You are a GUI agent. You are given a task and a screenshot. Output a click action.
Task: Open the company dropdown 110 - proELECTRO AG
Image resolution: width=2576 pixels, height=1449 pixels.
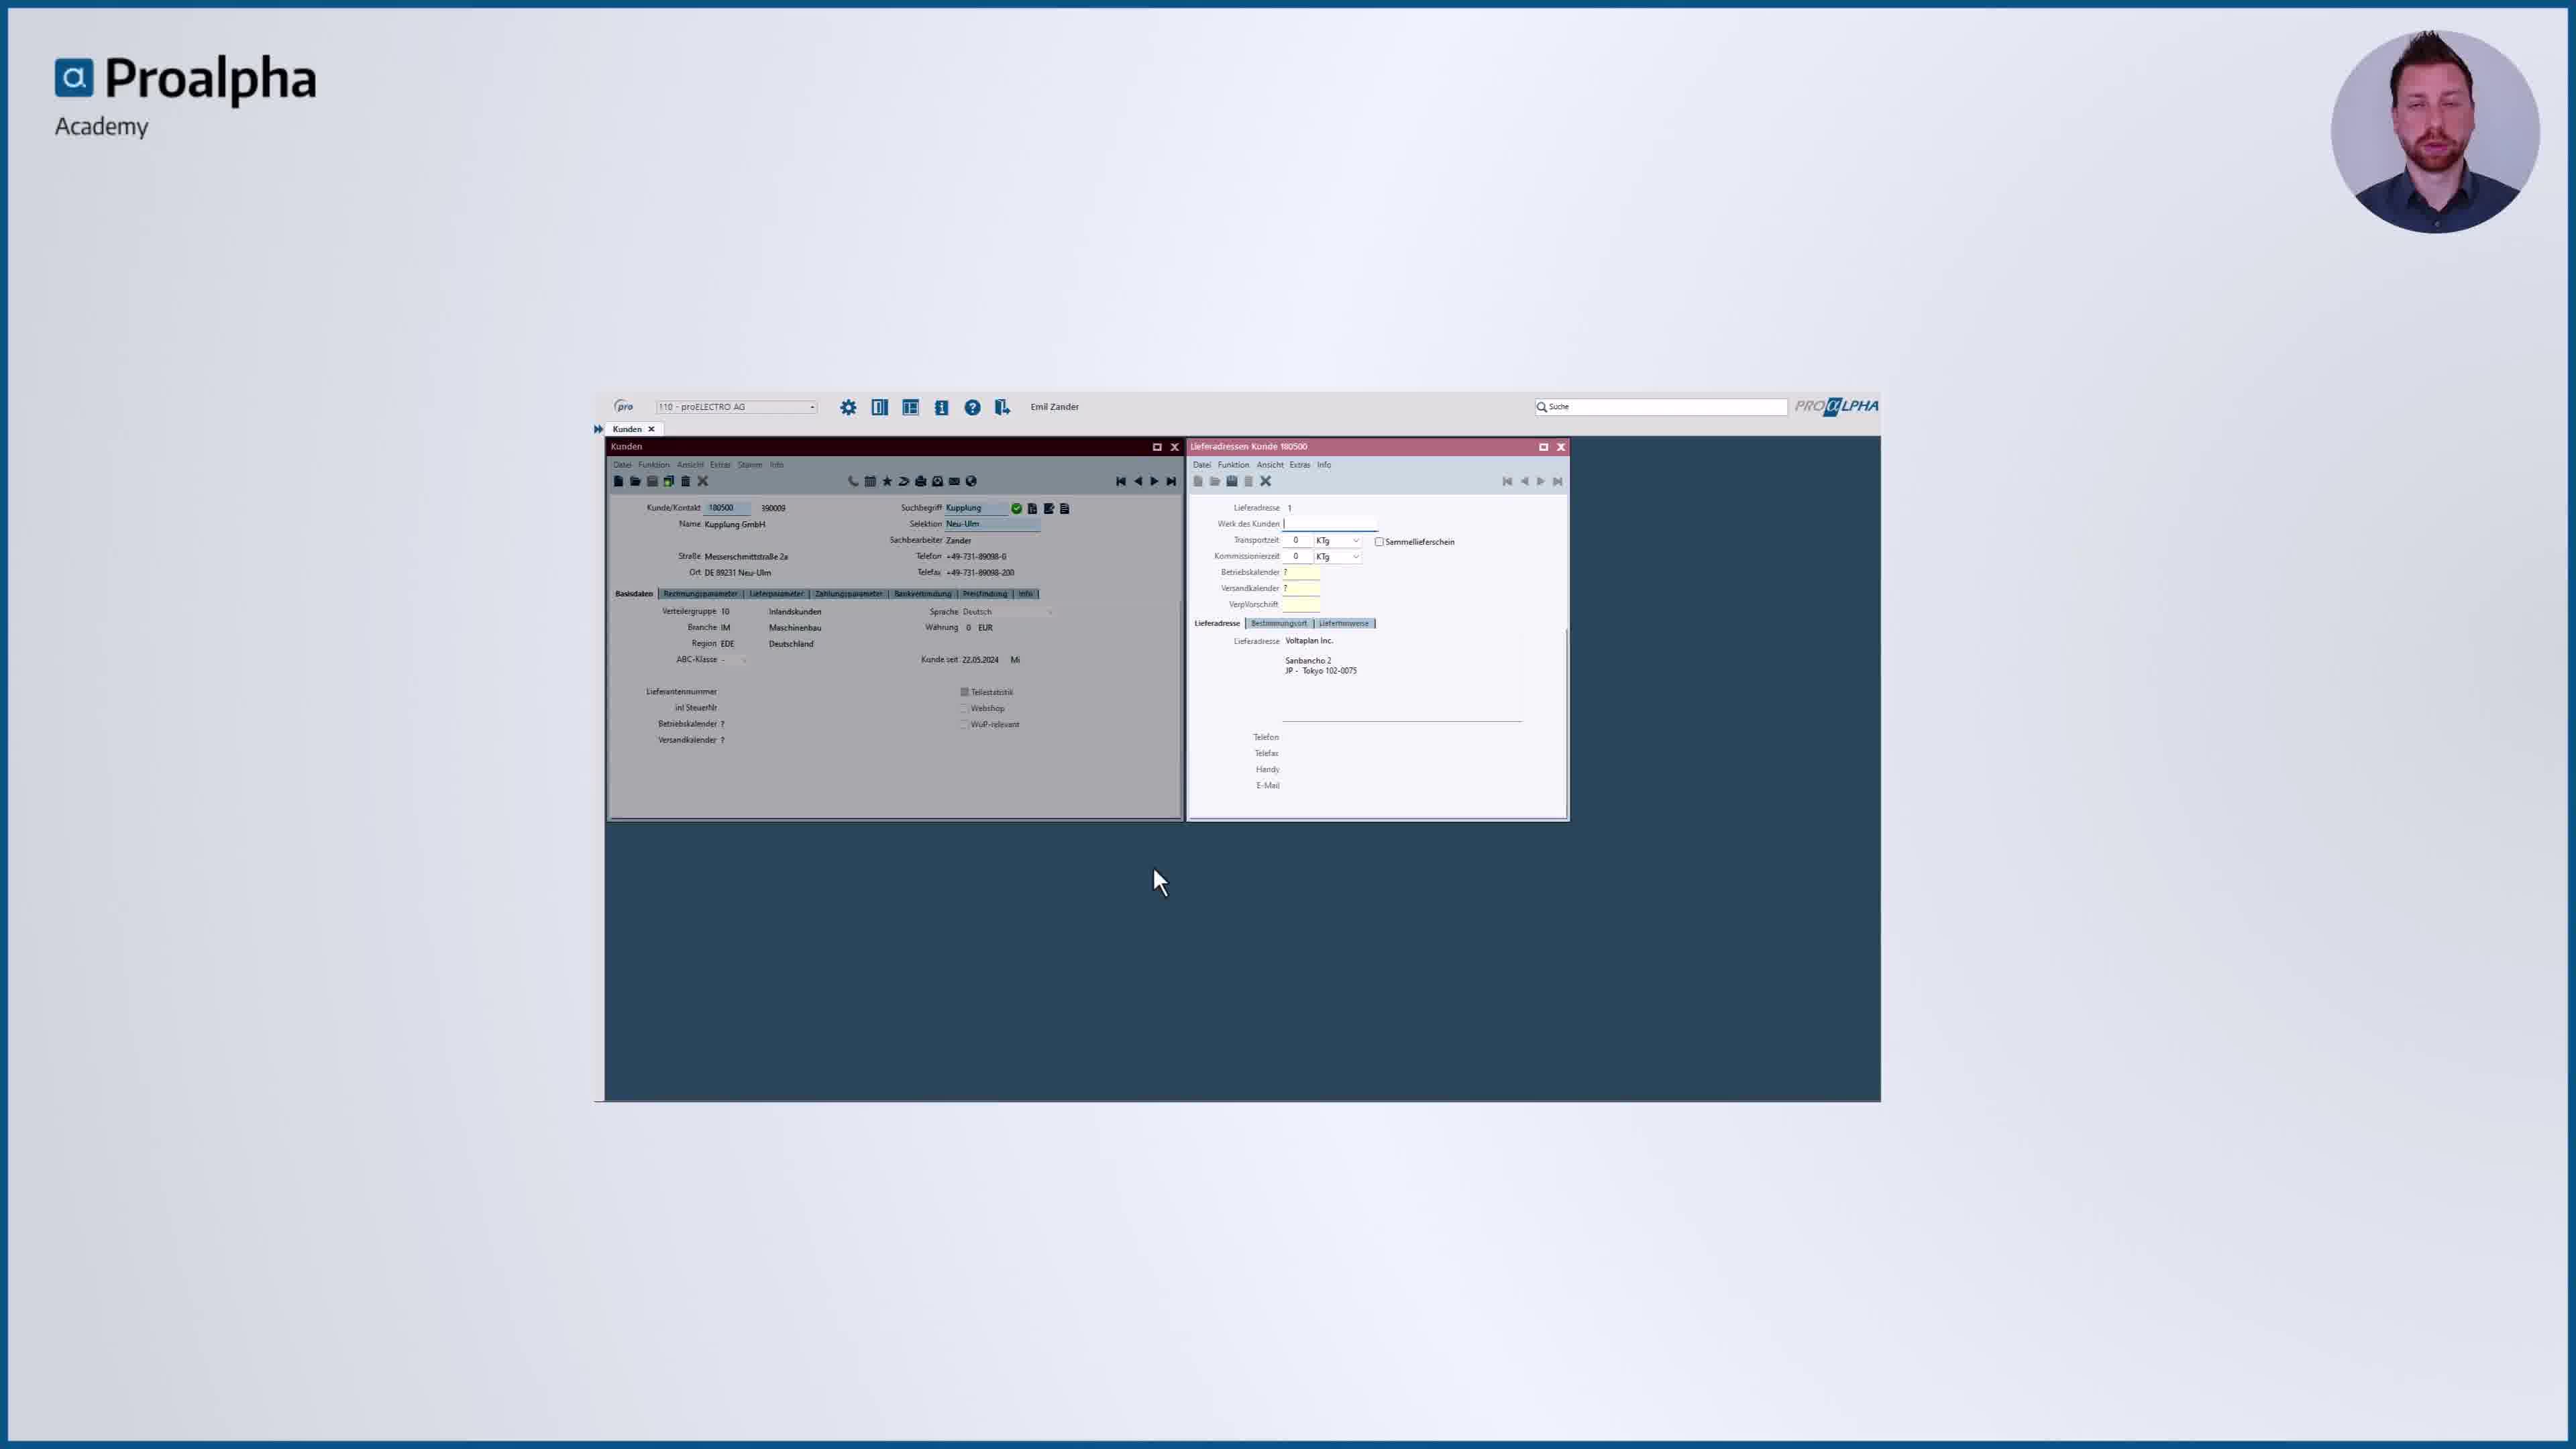coord(736,407)
